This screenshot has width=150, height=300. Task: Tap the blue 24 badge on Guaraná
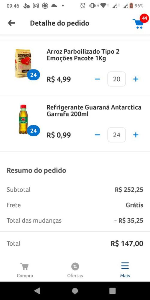pos(34,131)
